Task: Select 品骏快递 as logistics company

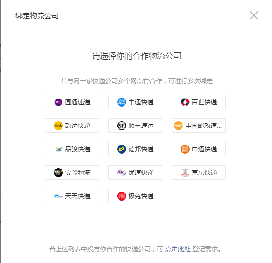Action: (x=72, y=149)
